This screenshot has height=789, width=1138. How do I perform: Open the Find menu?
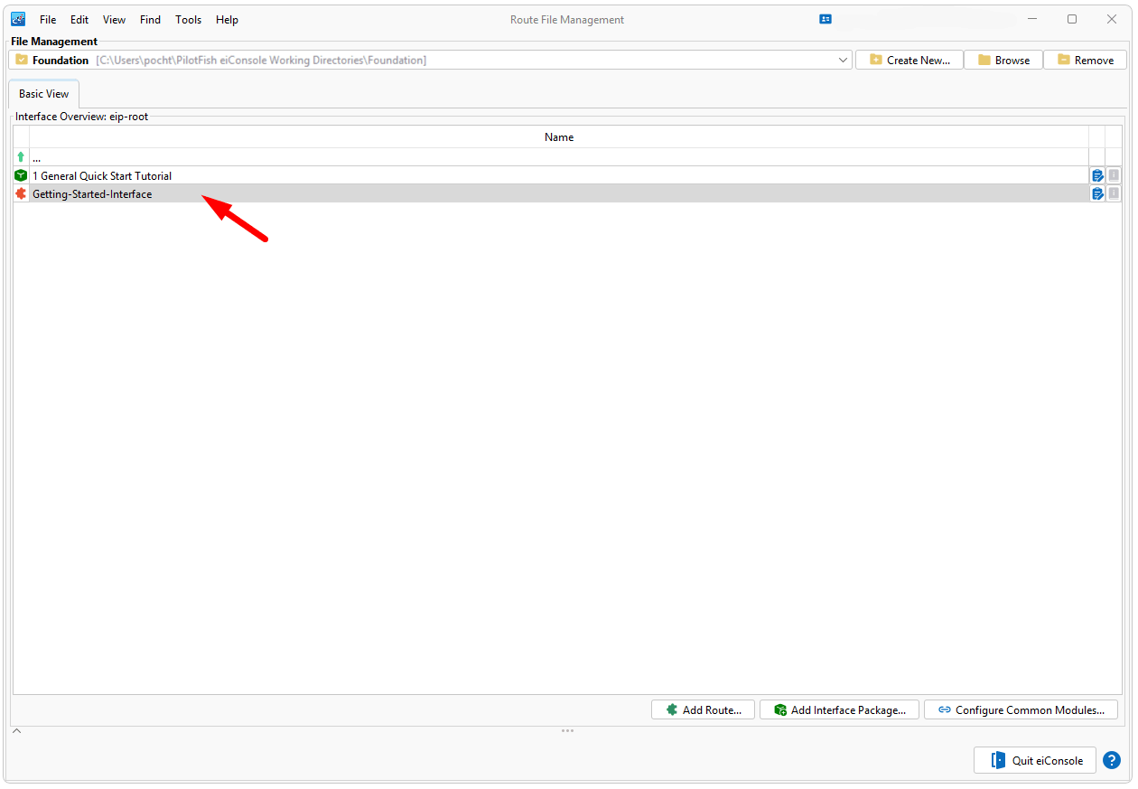(x=150, y=20)
